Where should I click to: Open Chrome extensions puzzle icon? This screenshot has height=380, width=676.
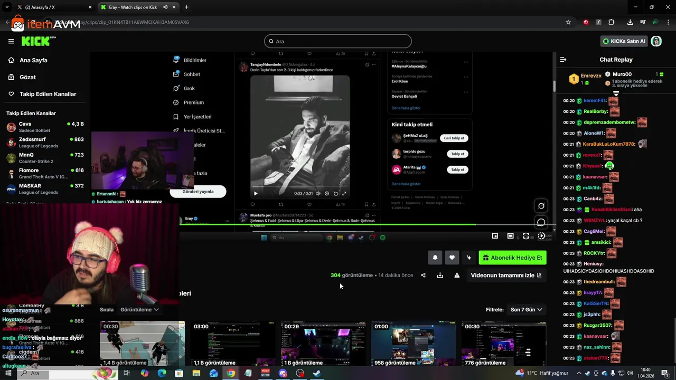pos(611,22)
